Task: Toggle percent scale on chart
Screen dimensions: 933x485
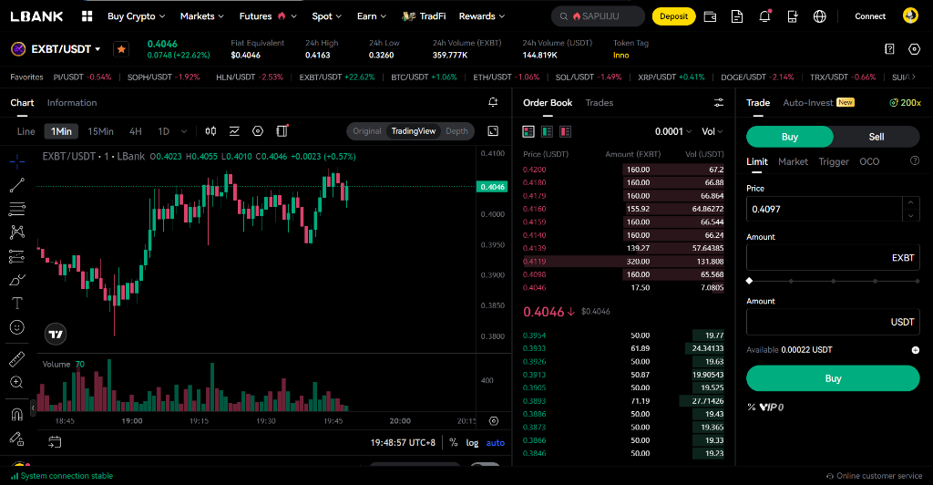Action: 454,442
